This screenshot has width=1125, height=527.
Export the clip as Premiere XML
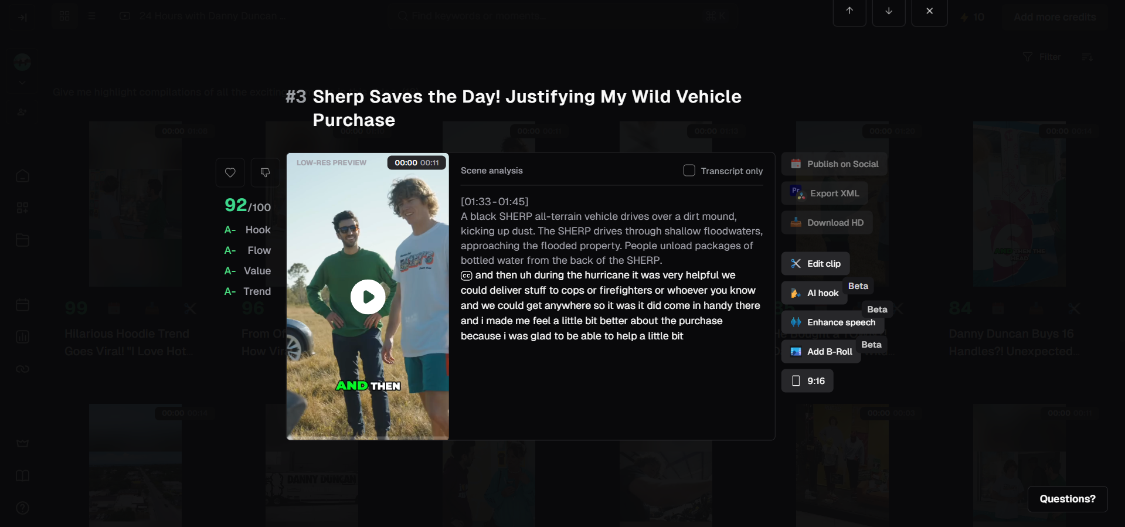pyautogui.click(x=825, y=193)
